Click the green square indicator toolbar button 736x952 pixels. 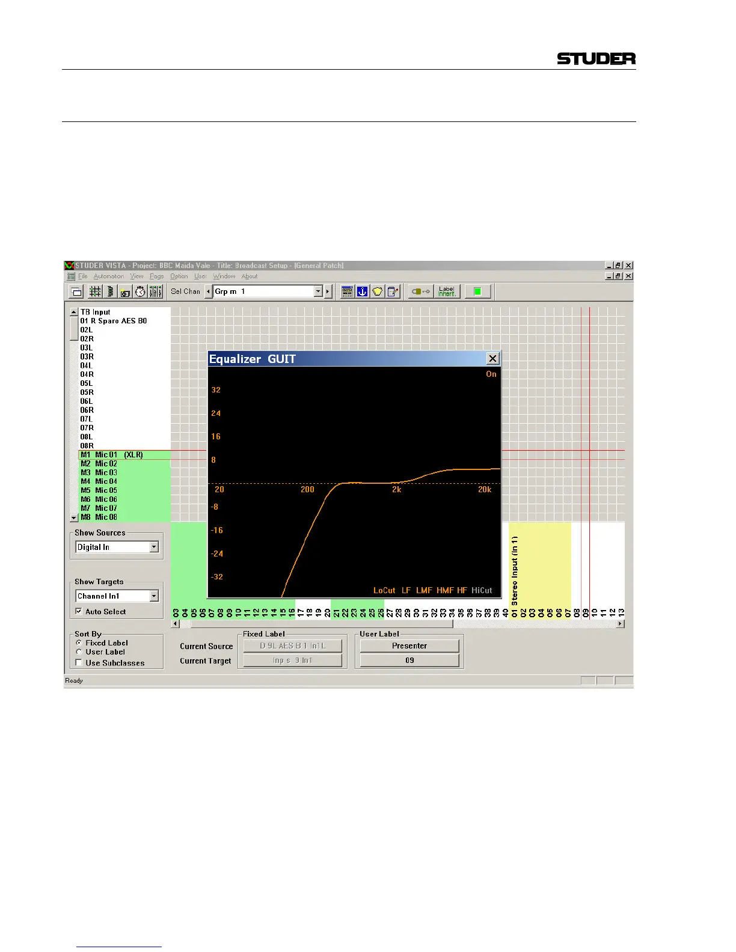coord(477,291)
